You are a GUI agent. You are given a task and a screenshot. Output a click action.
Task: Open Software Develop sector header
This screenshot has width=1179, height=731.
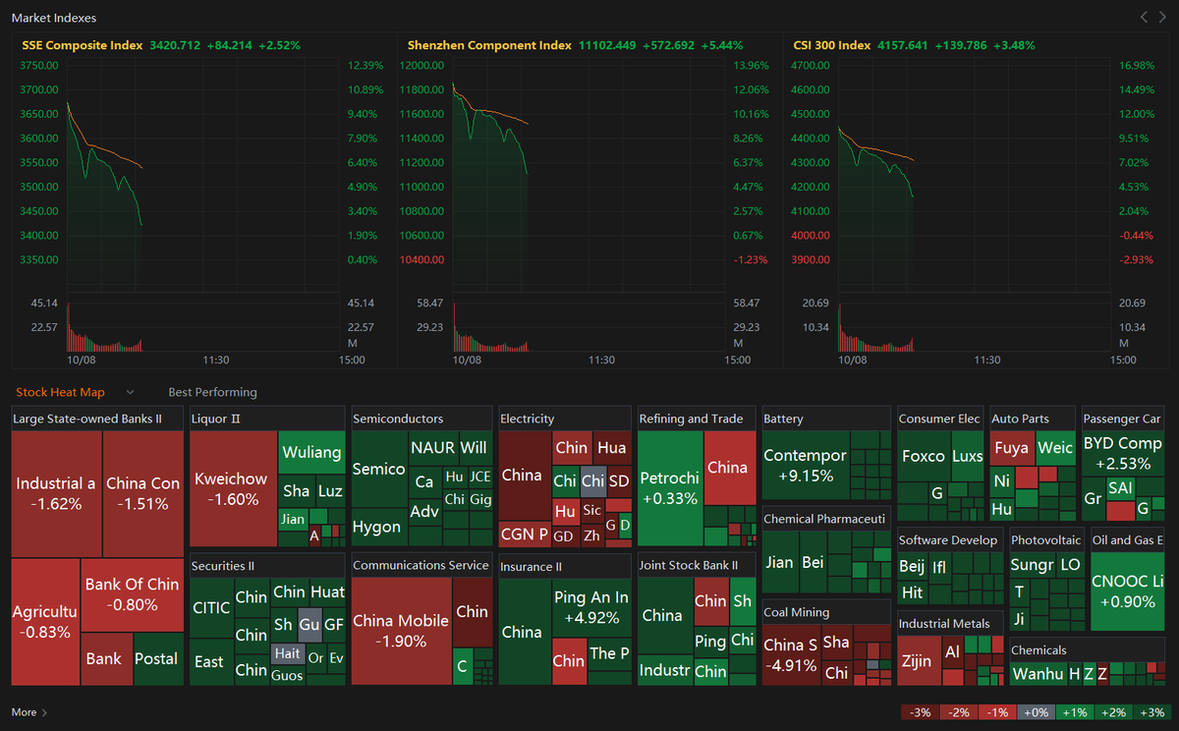[x=951, y=540]
